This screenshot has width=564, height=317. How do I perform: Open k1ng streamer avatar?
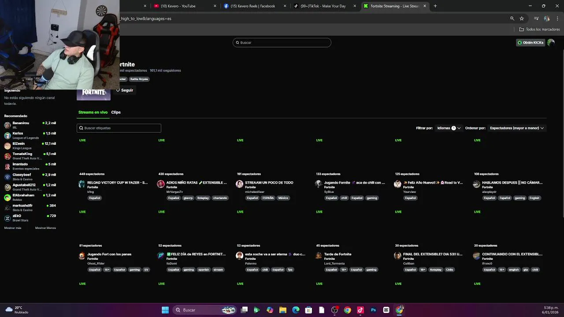[82, 184]
